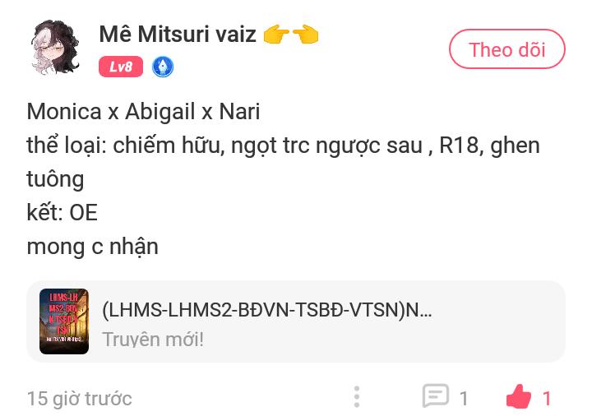The image size is (592, 416).
Task: Tap the left-pointing hand emoji
Action: [306, 35]
